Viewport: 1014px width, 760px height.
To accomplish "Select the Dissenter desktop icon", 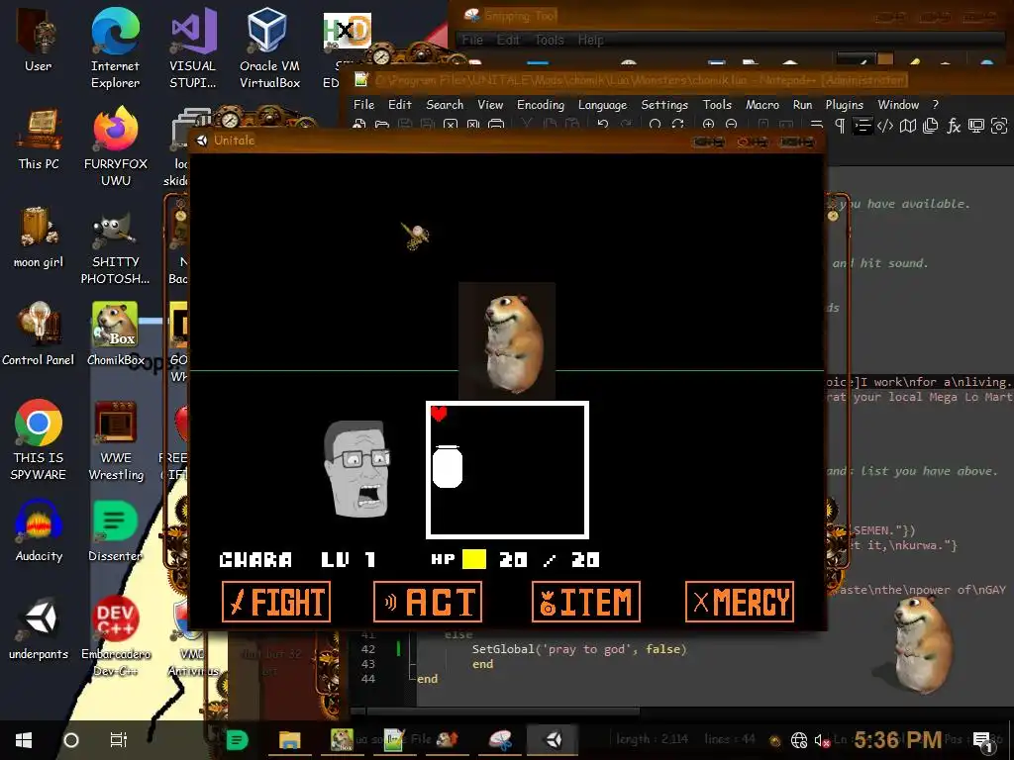I will tap(115, 530).
